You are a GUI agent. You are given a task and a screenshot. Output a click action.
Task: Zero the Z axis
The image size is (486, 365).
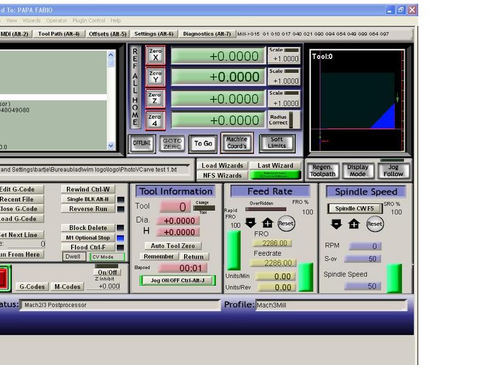(x=155, y=98)
